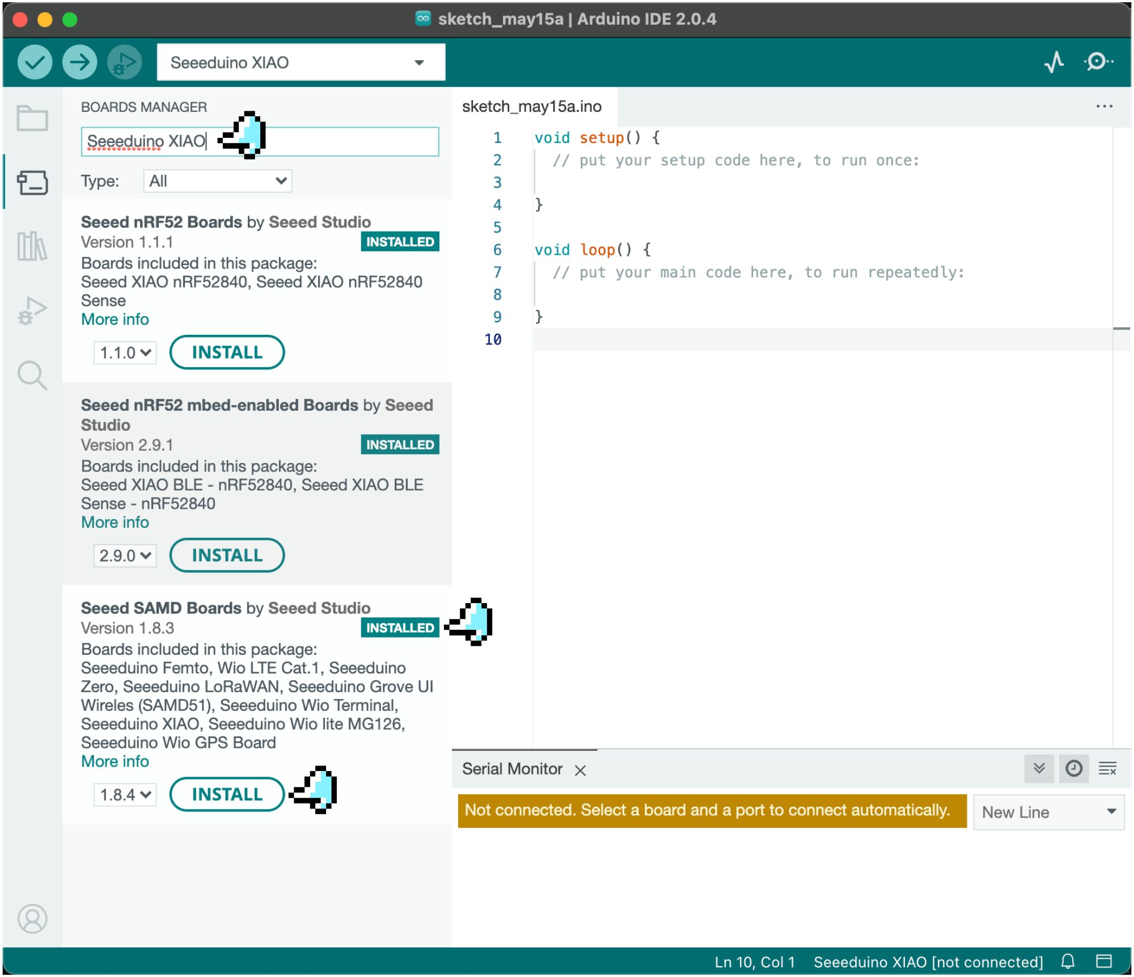Click 'Ln 10, Col 1' in status bar
This screenshot has width=1134, height=977.
pyautogui.click(x=755, y=962)
